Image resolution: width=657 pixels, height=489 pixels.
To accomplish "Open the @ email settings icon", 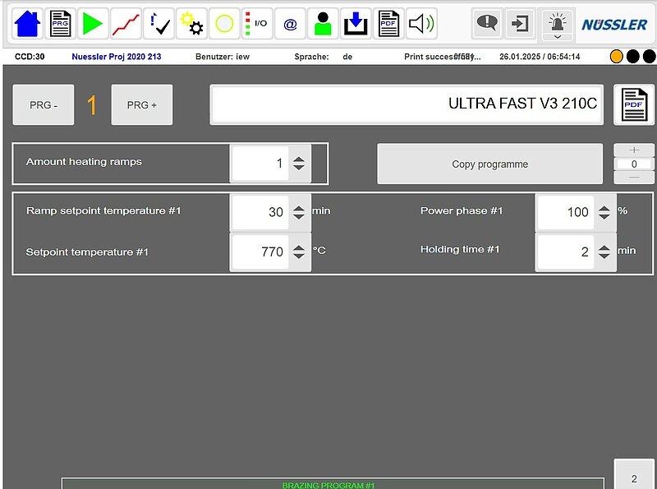I will 290,24.
